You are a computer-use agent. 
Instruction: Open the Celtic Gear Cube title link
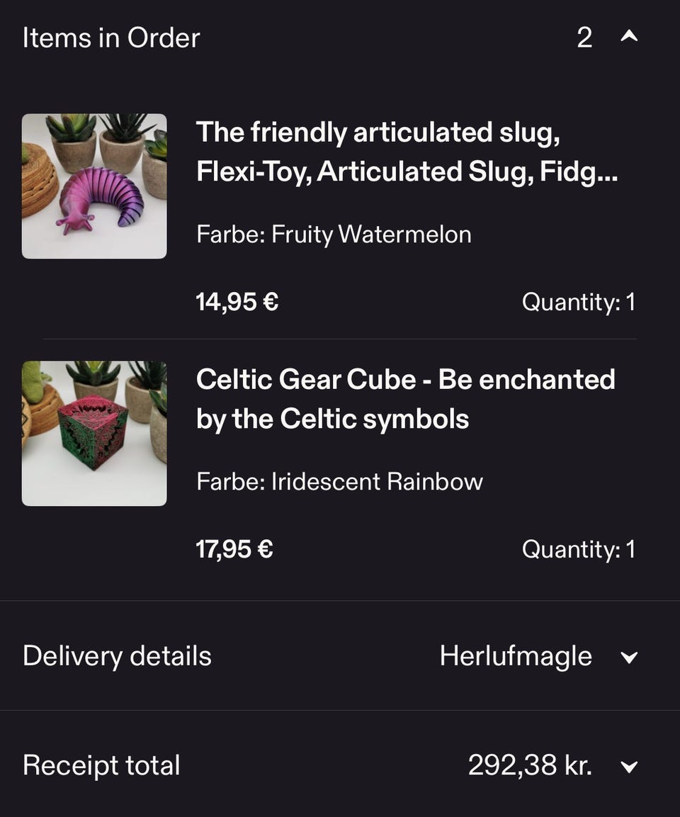click(405, 399)
